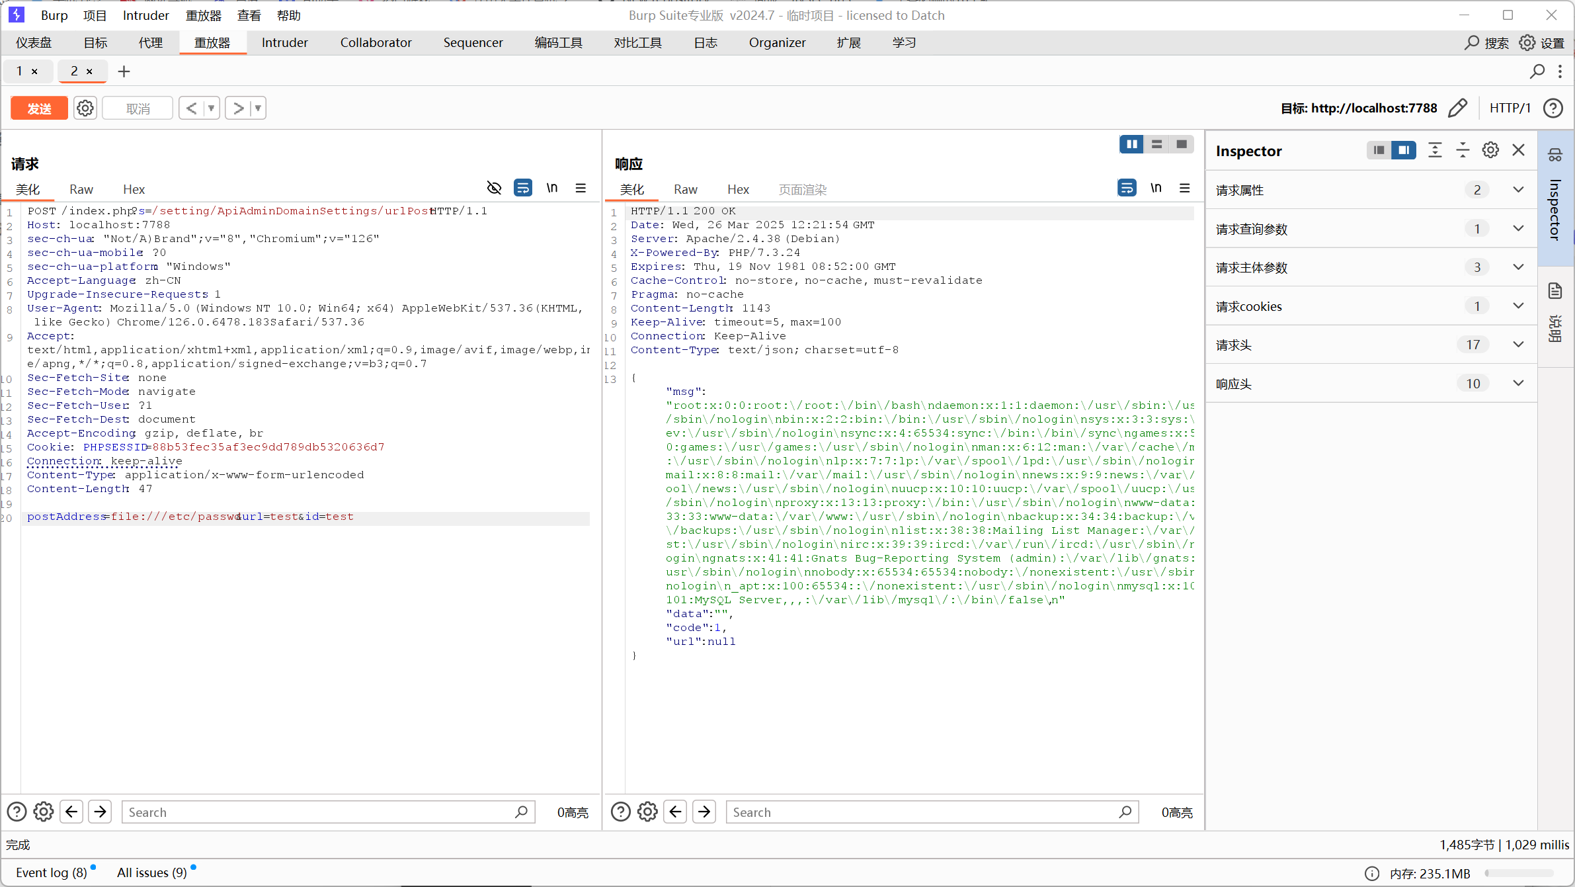Toggle show newline \n in request pane
Image resolution: width=1575 pixels, height=887 pixels.
[x=551, y=189]
